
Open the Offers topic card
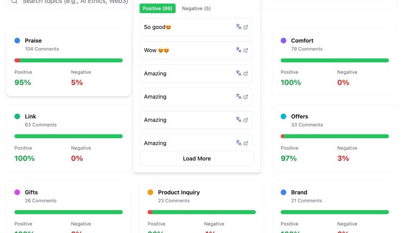click(334, 138)
